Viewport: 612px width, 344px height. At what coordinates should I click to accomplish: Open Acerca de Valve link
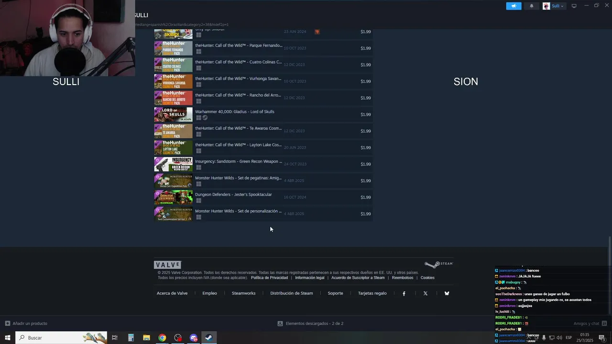click(x=172, y=293)
